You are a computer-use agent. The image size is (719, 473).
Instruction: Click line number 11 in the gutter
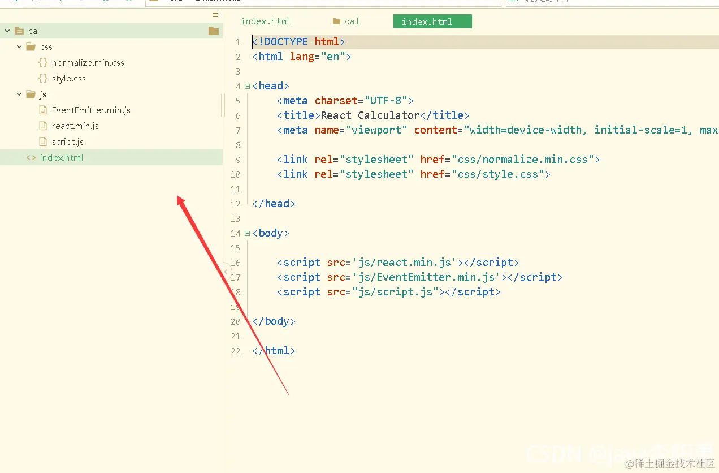236,189
